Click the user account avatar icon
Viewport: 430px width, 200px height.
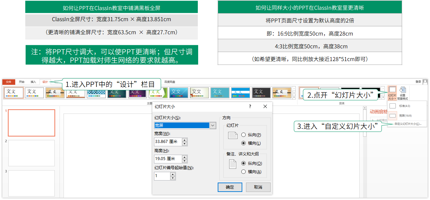click(425, 82)
